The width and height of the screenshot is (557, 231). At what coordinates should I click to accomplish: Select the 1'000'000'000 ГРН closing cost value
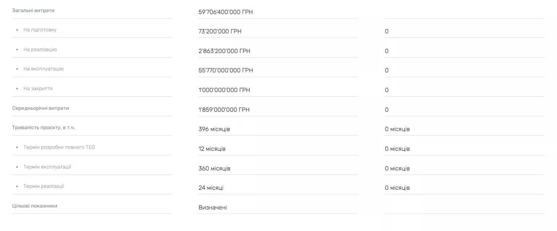224,90
